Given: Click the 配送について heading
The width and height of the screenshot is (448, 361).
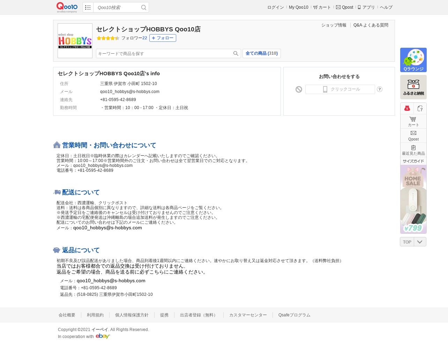Looking at the screenshot, I should pos(81,192).
